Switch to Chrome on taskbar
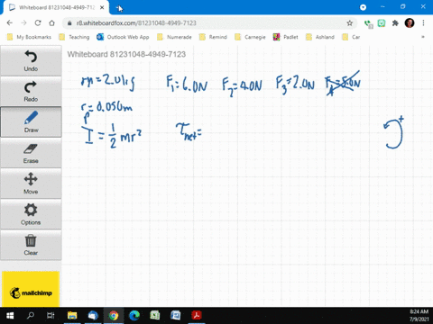This screenshot has width=433, height=324. tap(114, 316)
